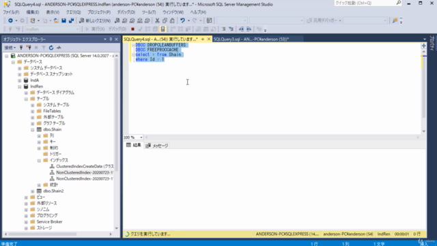The height and width of the screenshot is (246, 437).
Task: Expand the IndA database node
Action: 20,81
